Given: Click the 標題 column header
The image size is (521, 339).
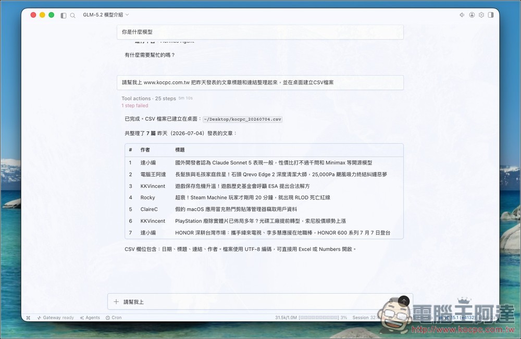Looking at the screenshot, I should coord(180,150).
